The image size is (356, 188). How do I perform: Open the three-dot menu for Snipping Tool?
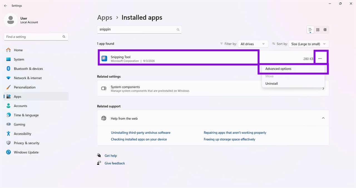(x=320, y=58)
